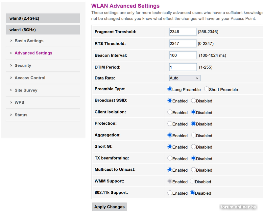The image size is (263, 214).
Task: Click the Apply Changes button
Action: [109, 207]
